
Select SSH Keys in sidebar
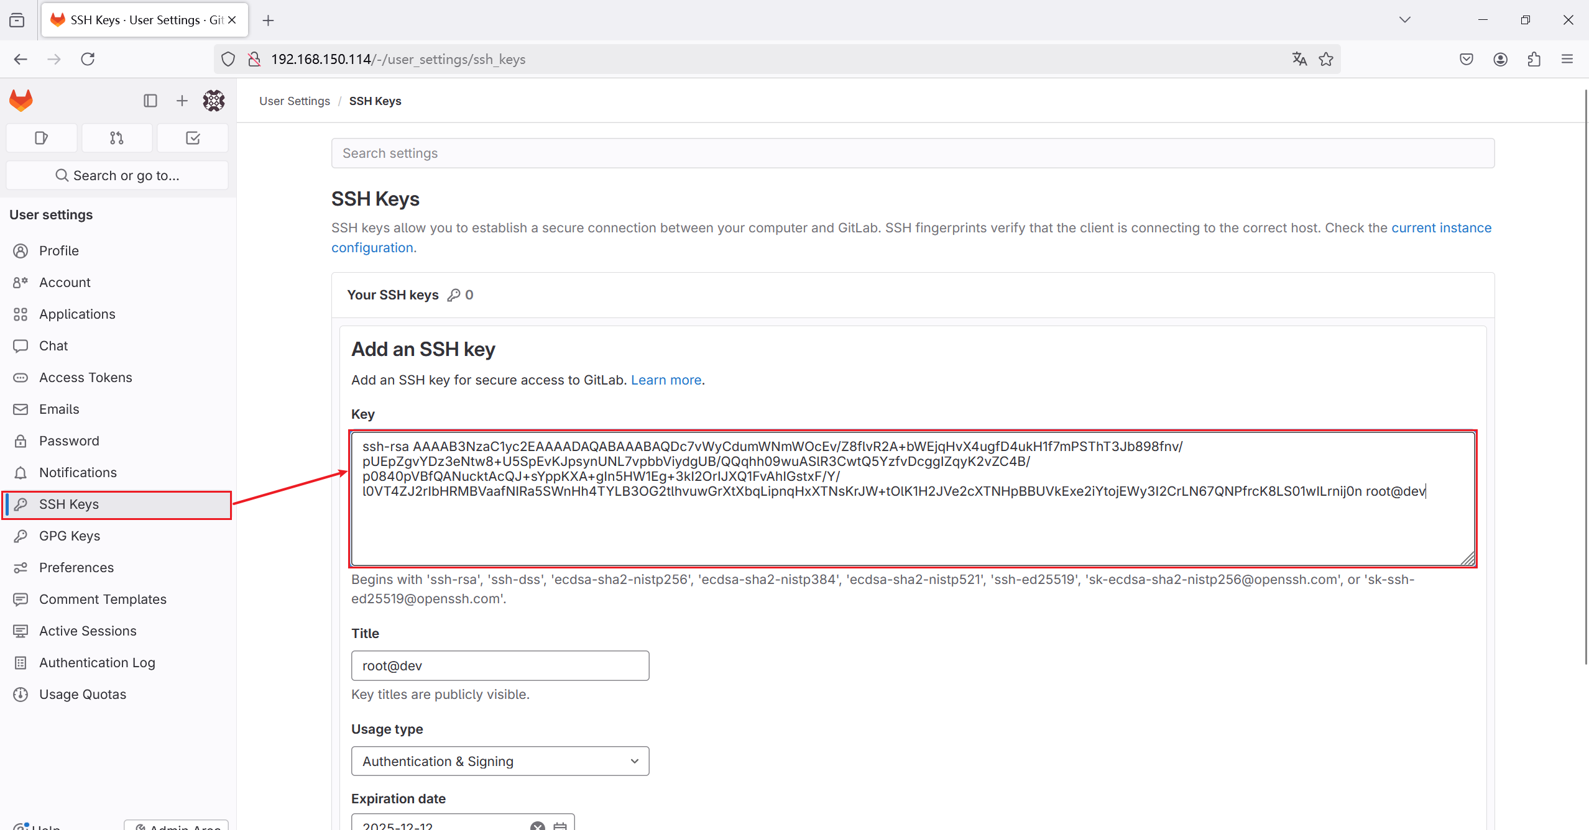click(x=117, y=504)
